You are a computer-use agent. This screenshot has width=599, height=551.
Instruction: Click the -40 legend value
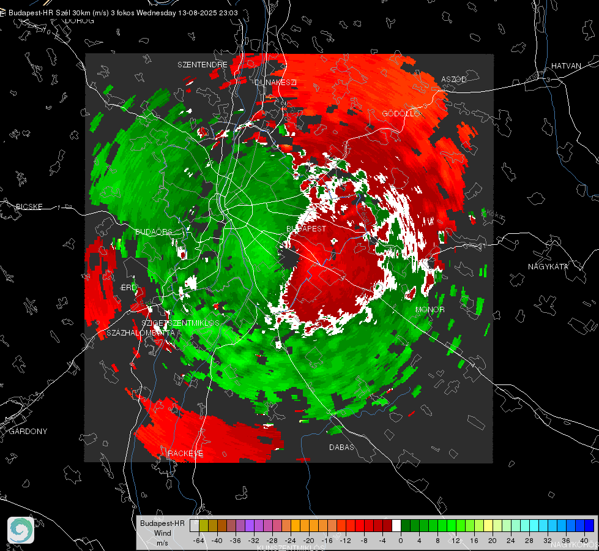pyautogui.click(x=217, y=541)
